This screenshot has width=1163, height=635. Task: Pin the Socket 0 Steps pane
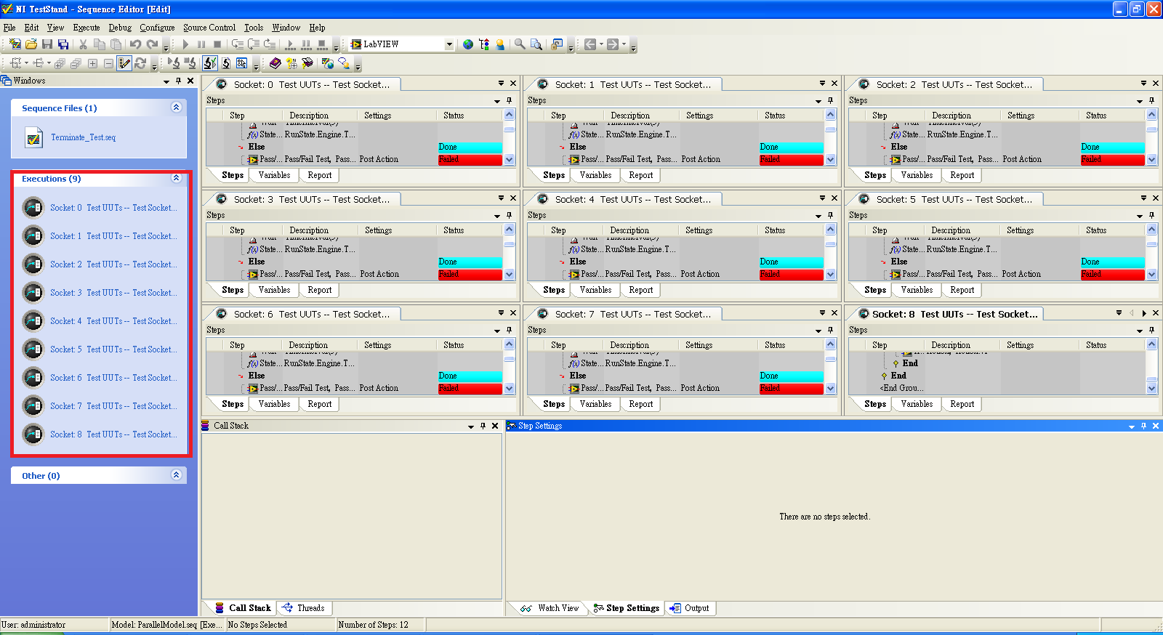coord(509,100)
